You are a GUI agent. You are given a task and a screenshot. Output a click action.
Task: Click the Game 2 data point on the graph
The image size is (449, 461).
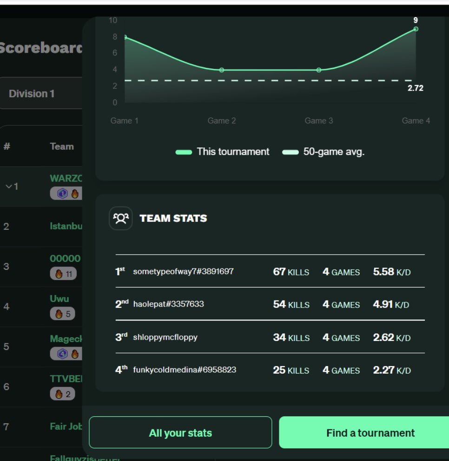(x=221, y=70)
